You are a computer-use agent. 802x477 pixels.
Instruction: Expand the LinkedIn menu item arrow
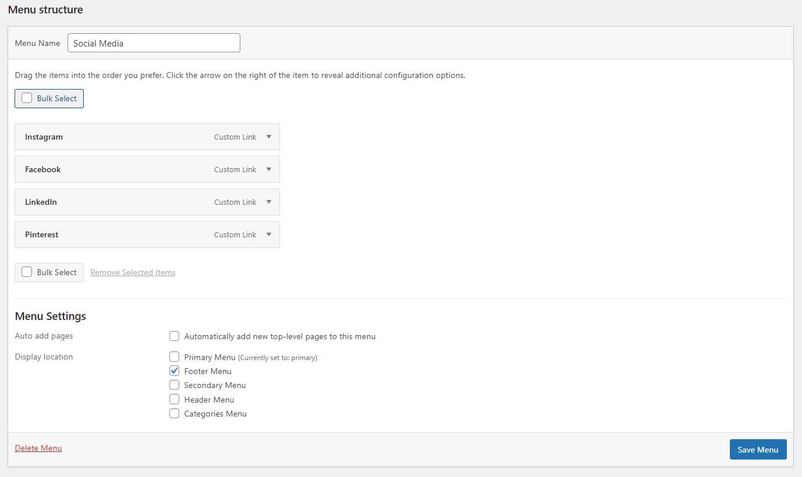tap(268, 202)
